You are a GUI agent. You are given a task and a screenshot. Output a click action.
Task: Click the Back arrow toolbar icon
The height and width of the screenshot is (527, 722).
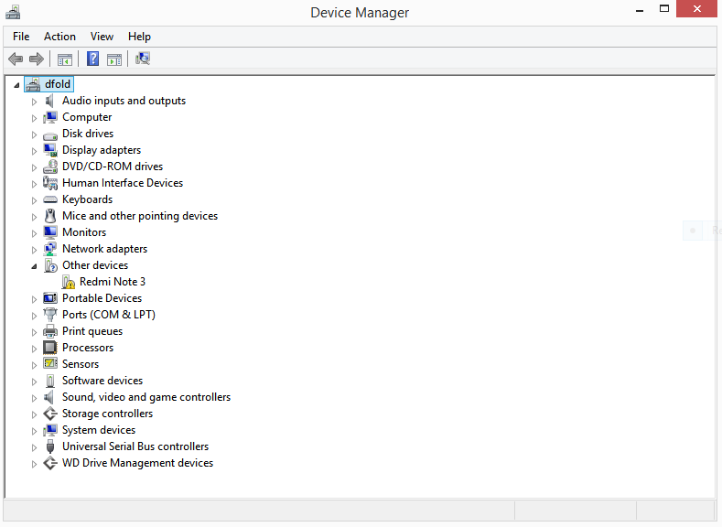pyautogui.click(x=16, y=59)
